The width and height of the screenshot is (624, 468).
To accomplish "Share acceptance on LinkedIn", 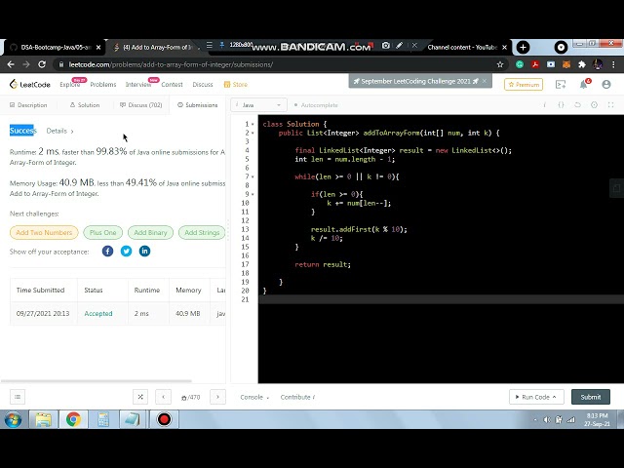I will point(144,252).
